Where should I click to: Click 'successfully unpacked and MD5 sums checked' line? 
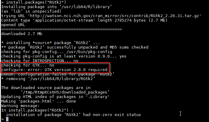[75, 47]
